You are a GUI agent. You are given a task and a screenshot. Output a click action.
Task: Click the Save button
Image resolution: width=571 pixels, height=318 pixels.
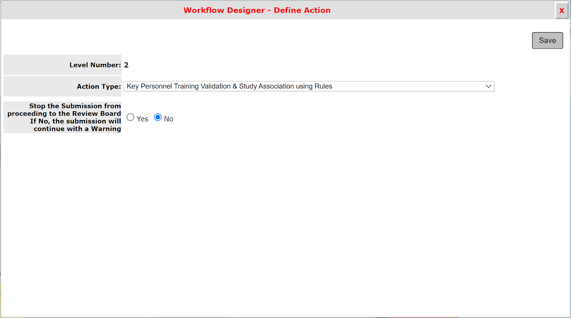[547, 40]
